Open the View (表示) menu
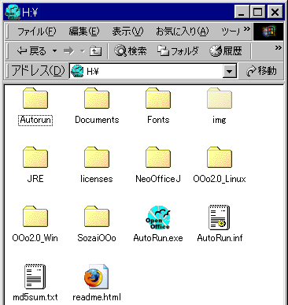Viewport: 288px width, 305px height. 127,32
